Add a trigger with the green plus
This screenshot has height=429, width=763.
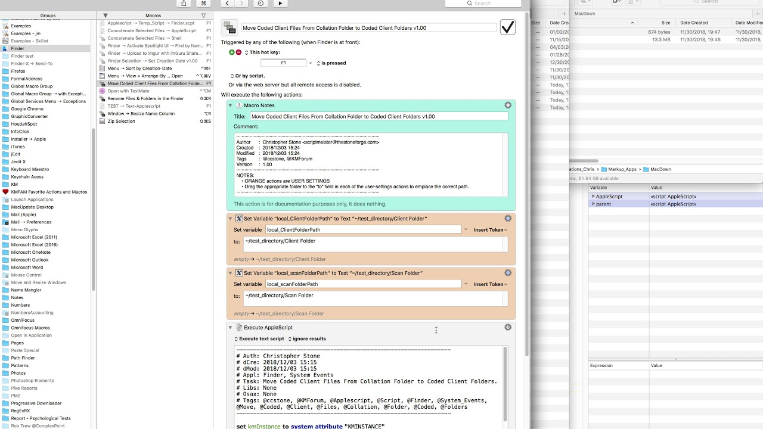click(232, 52)
